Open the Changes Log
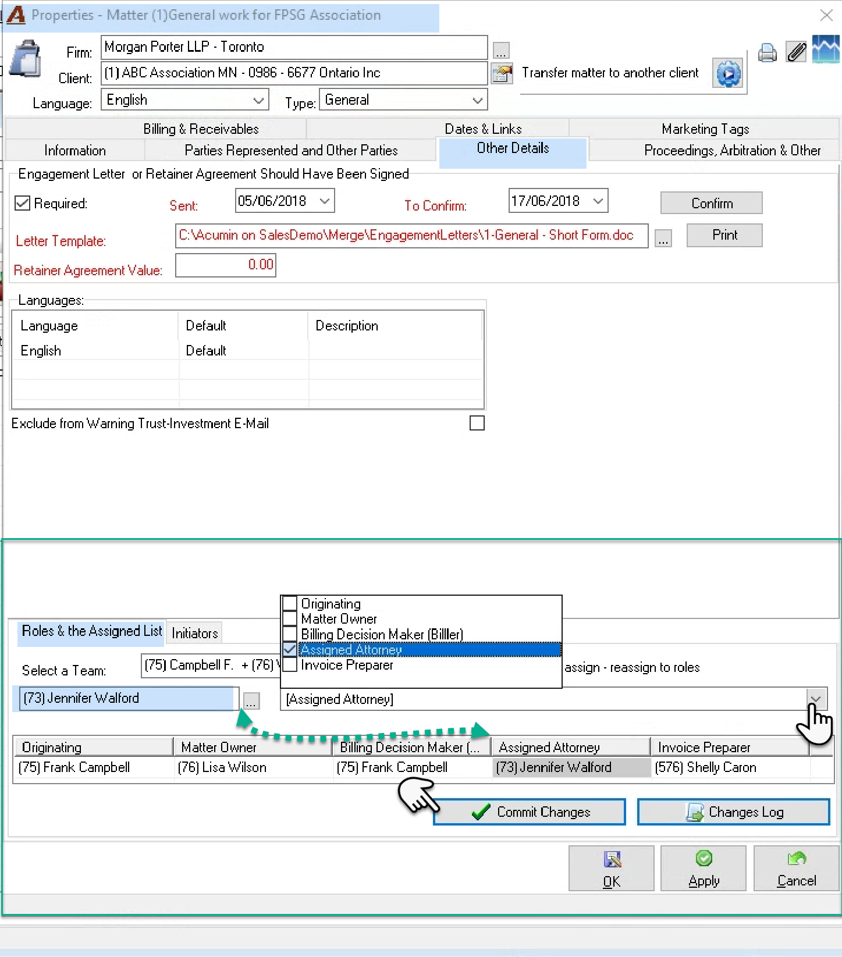842x957 pixels. click(734, 812)
